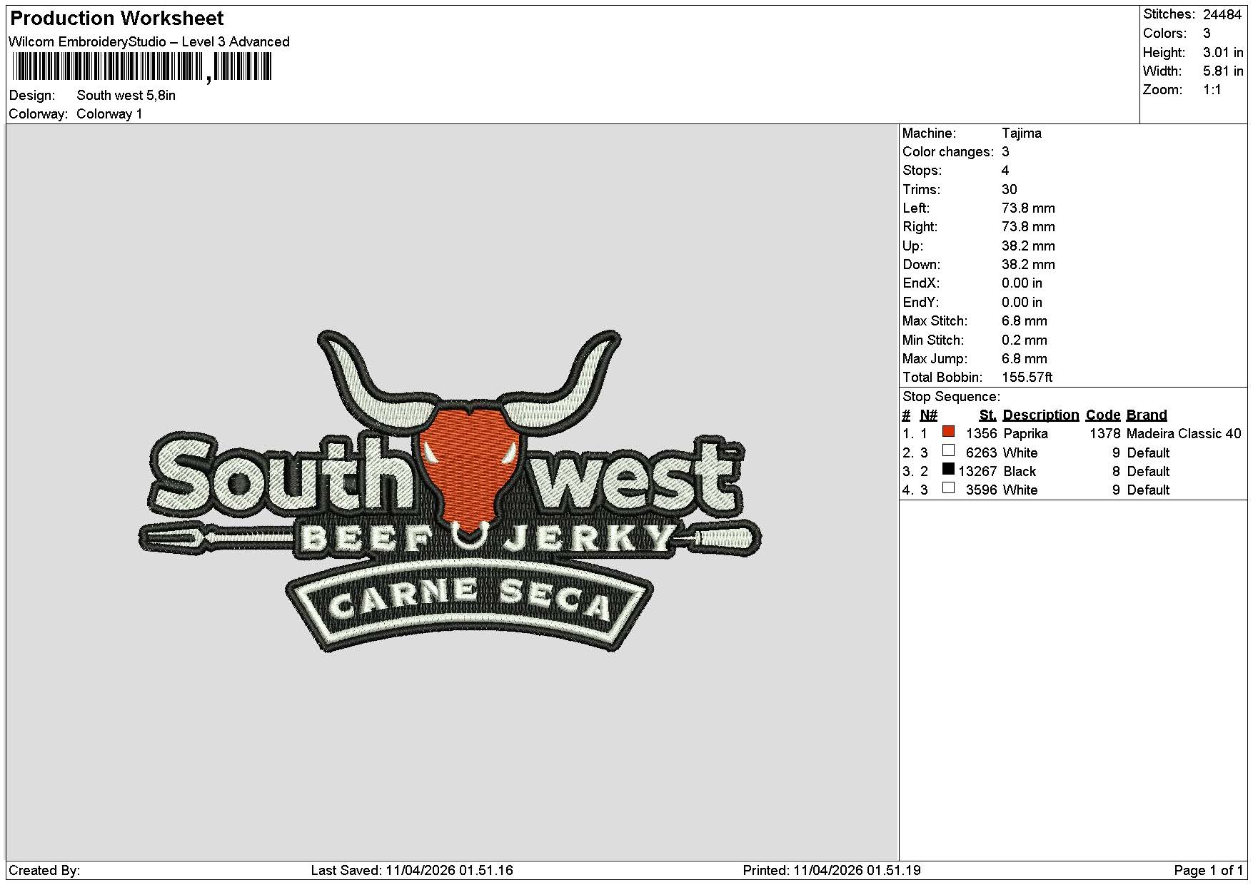
Task: Click the Machine value 'Tajima'
Action: tap(1022, 133)
